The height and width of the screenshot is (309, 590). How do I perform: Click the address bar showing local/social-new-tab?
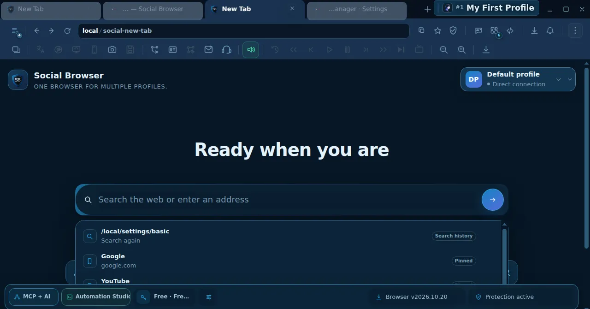pyautogui.click(x=243, y=31)
